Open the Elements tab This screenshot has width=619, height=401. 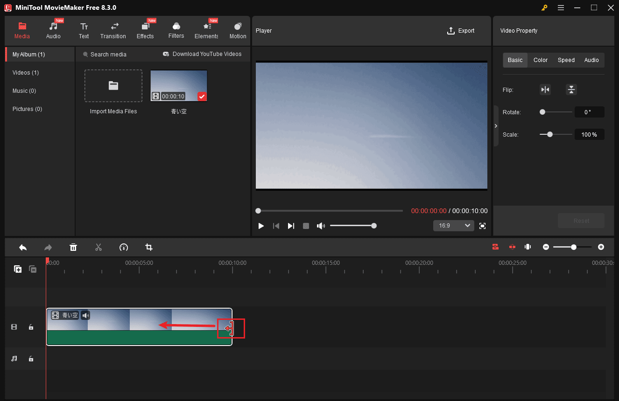[206, 31]
